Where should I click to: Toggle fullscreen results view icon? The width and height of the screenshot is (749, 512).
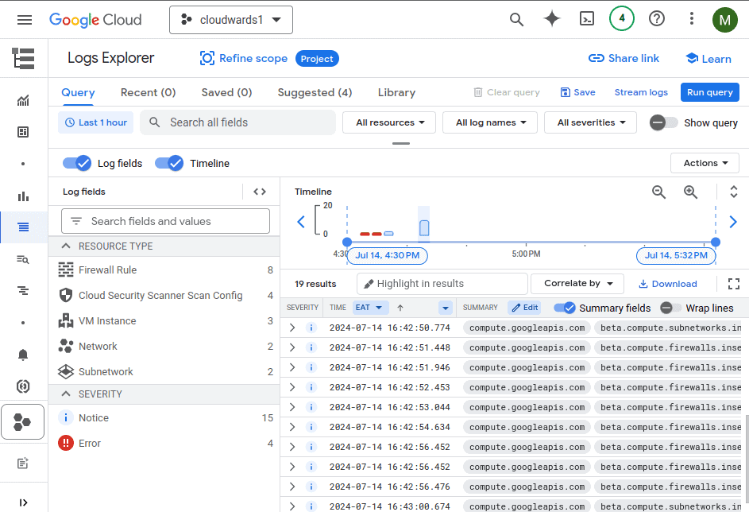[734, 284]
